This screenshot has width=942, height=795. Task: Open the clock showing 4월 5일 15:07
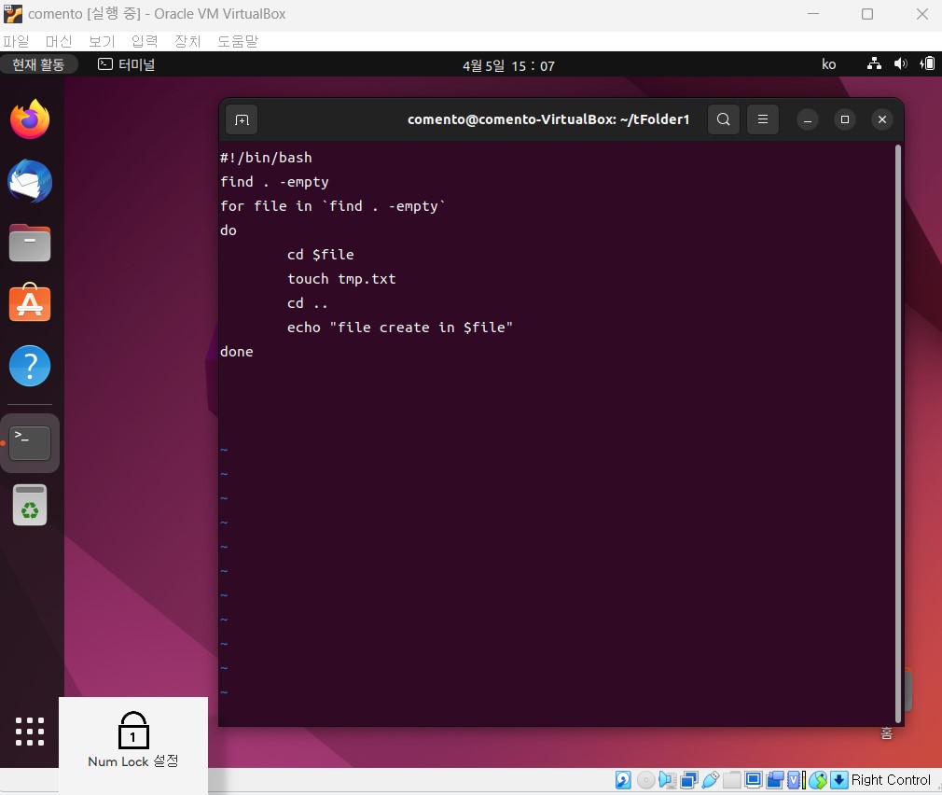coord(508,65)
